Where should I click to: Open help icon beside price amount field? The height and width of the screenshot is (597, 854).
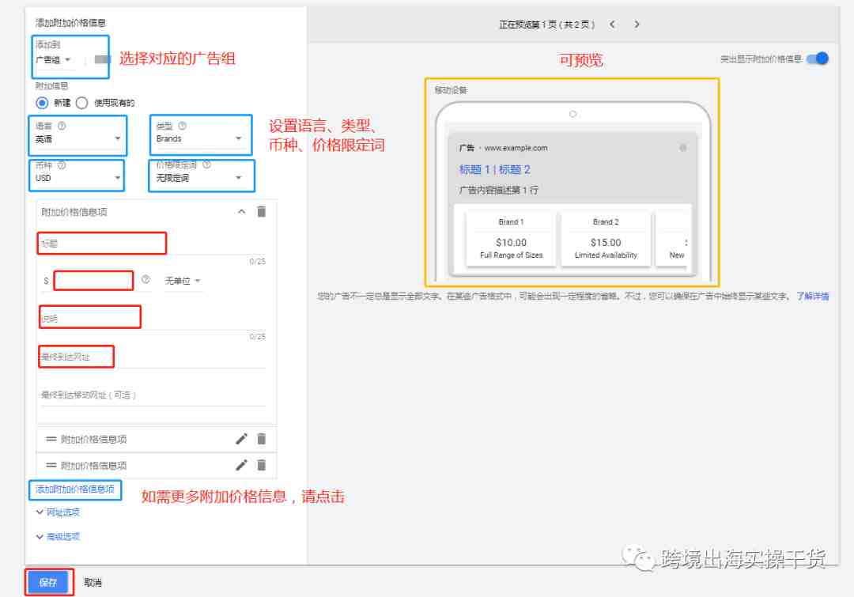tap(145, 279)
